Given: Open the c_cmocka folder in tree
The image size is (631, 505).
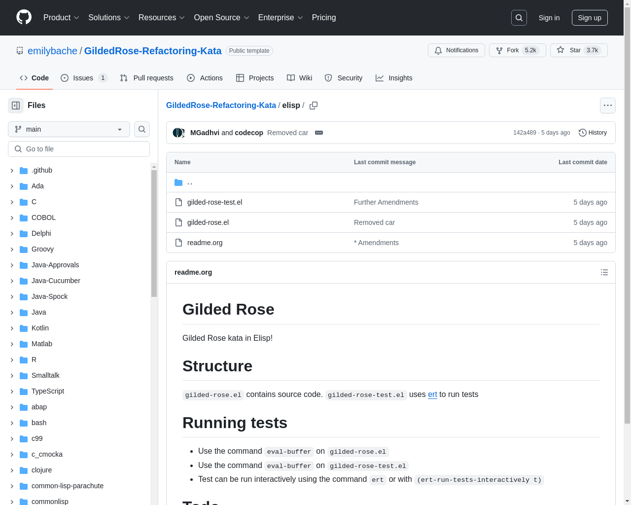Looking at the screenshot, I should tap(47, 455).
